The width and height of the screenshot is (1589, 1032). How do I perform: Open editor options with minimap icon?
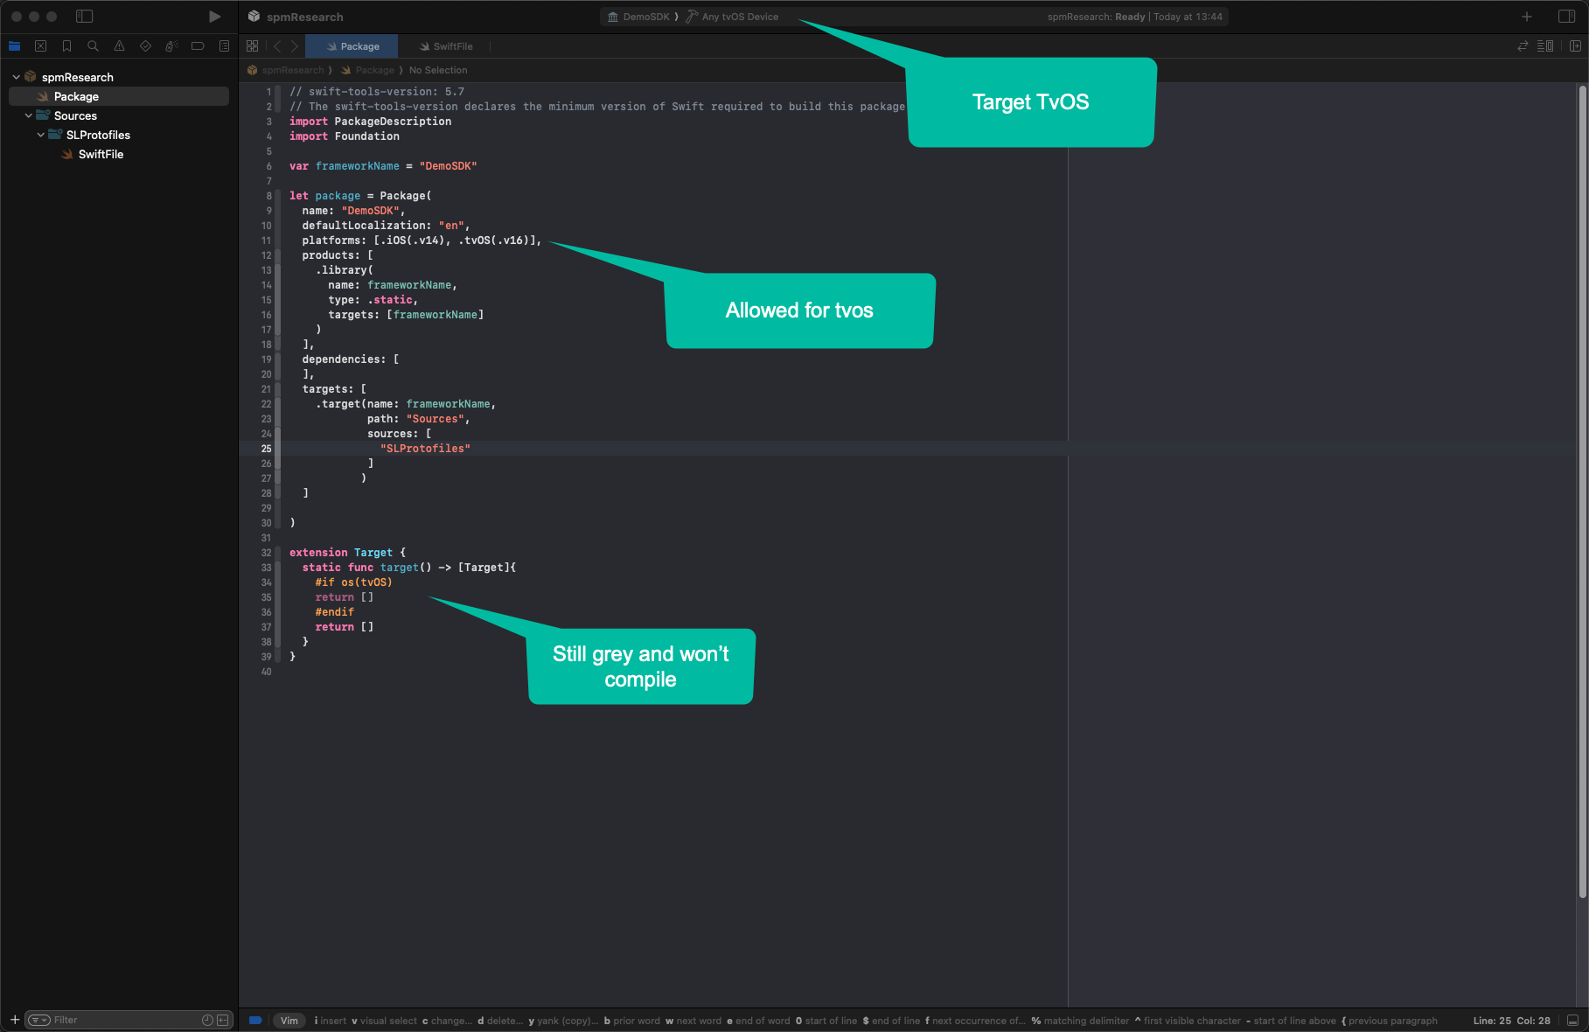[1545, 46]
